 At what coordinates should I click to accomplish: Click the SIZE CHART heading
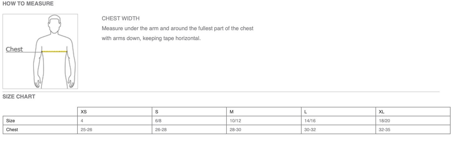tap(19, 97)
